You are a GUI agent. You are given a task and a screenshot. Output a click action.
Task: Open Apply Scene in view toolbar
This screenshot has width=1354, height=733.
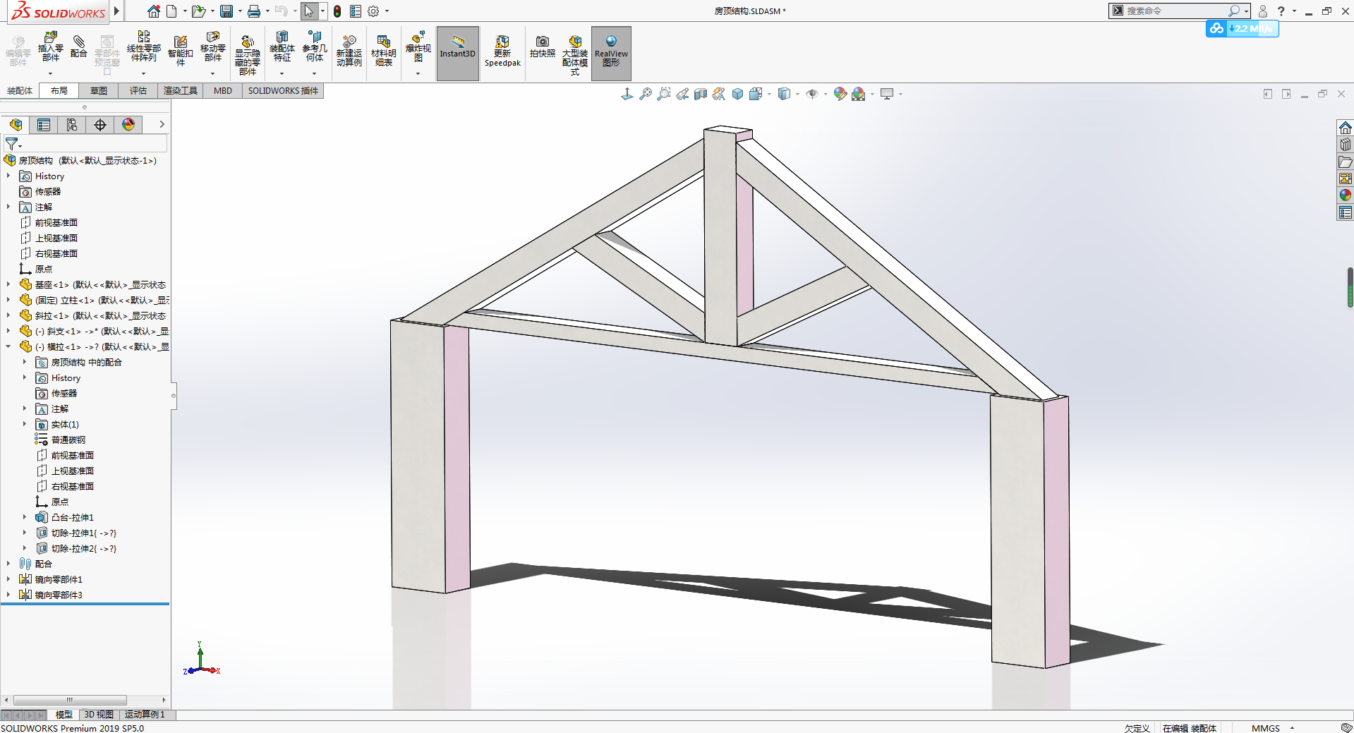(859, 94)
